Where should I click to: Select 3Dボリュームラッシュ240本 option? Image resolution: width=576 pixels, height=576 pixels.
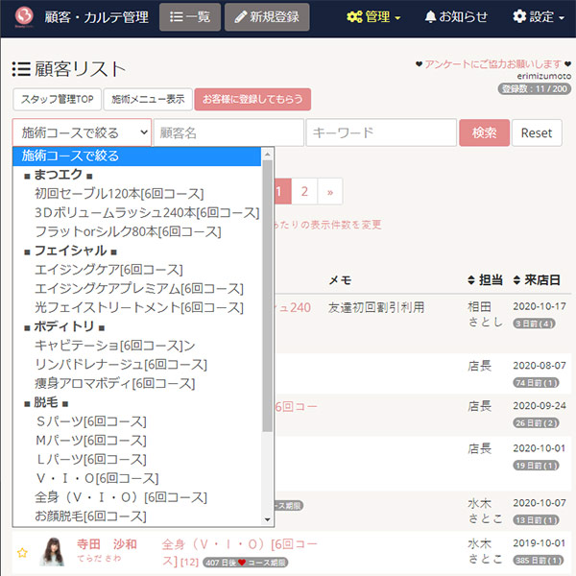click(136, 213)
